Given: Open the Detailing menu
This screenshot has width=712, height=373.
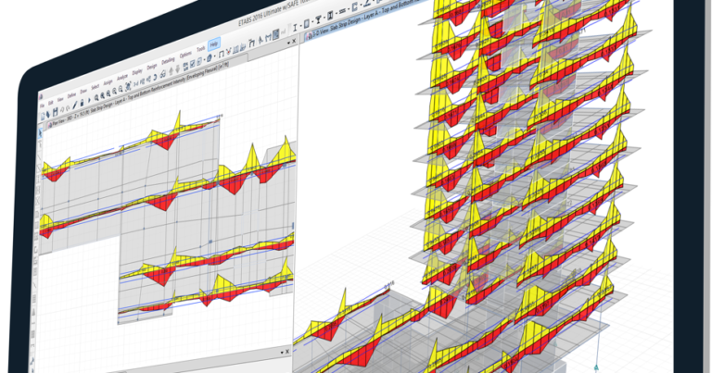Looking at the screenshot, I should [x=168, y=61].
